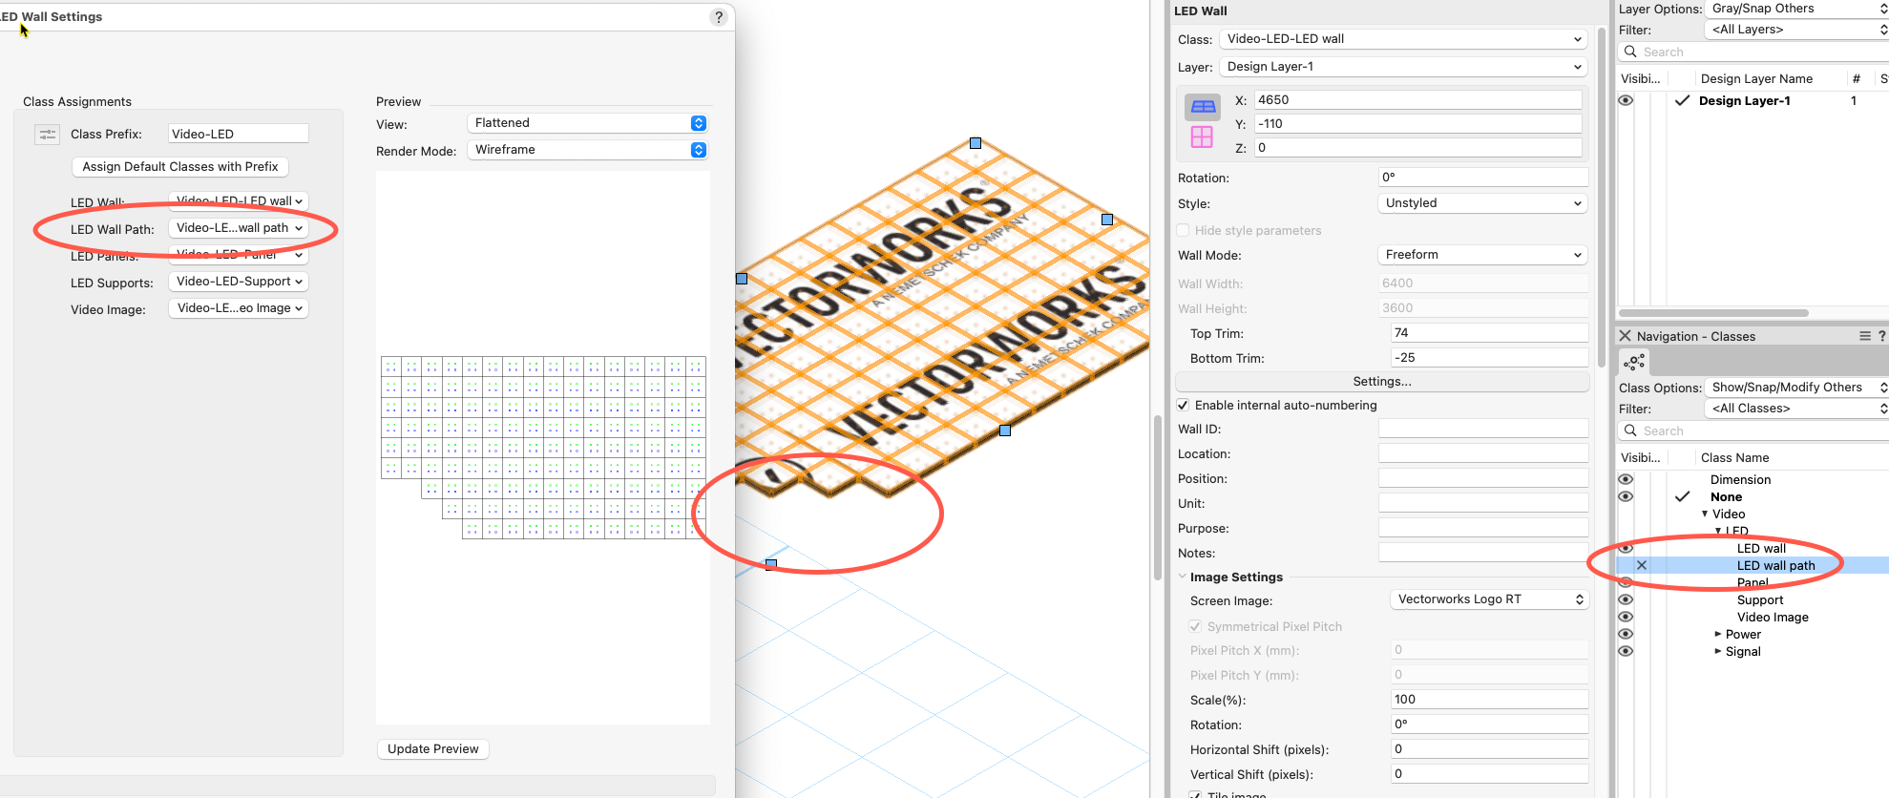The image size is (1889, 798).
Task: Open the Navigation palette hamburger menu
Action: tap(1864, 336)
